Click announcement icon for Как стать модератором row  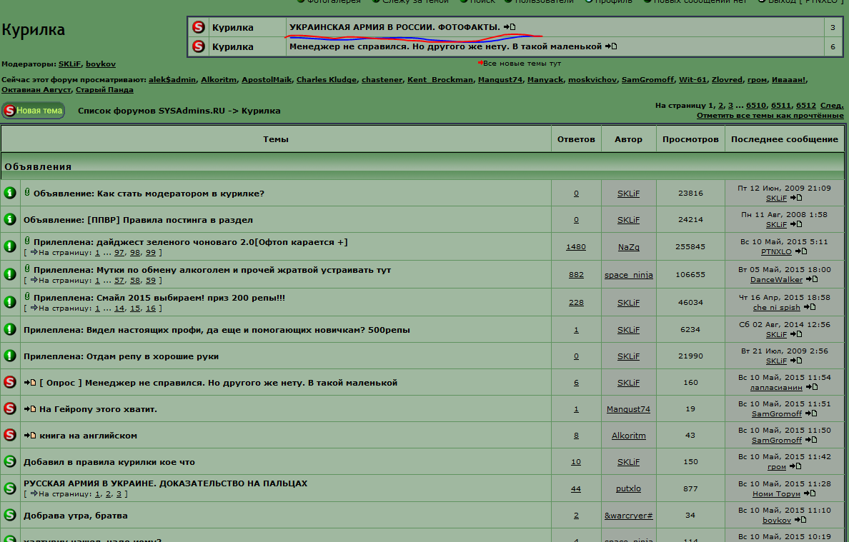[x=10, y=193]
